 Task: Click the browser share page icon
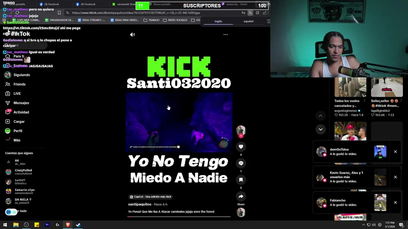coord(265,13)
